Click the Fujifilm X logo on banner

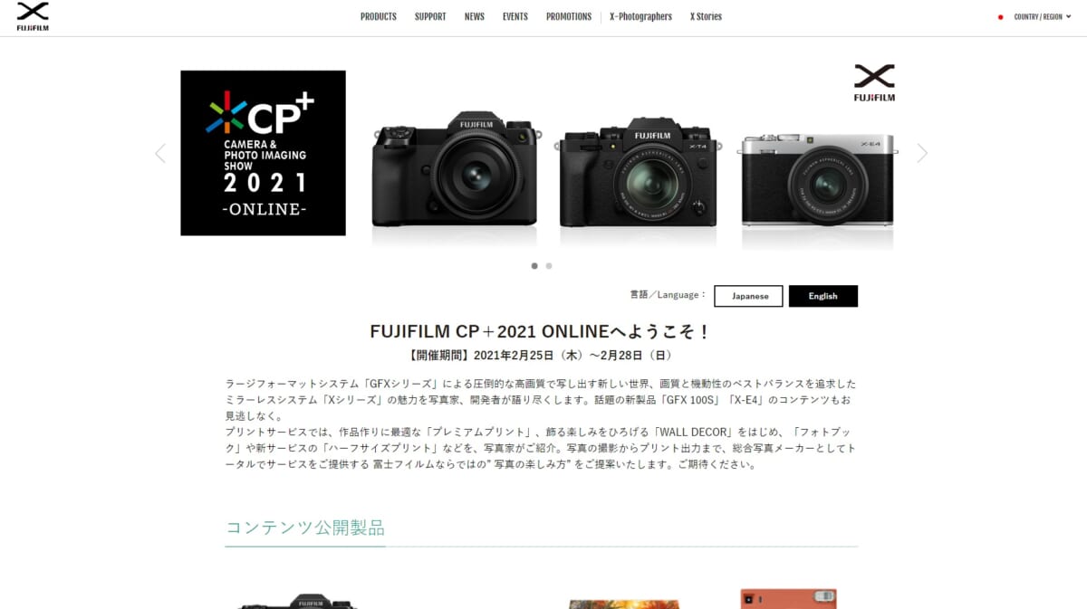pyautogui.click(x=874, y=82)
